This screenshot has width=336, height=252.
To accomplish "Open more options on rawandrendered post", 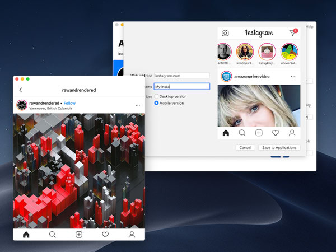I will click(x=138, y=105).
